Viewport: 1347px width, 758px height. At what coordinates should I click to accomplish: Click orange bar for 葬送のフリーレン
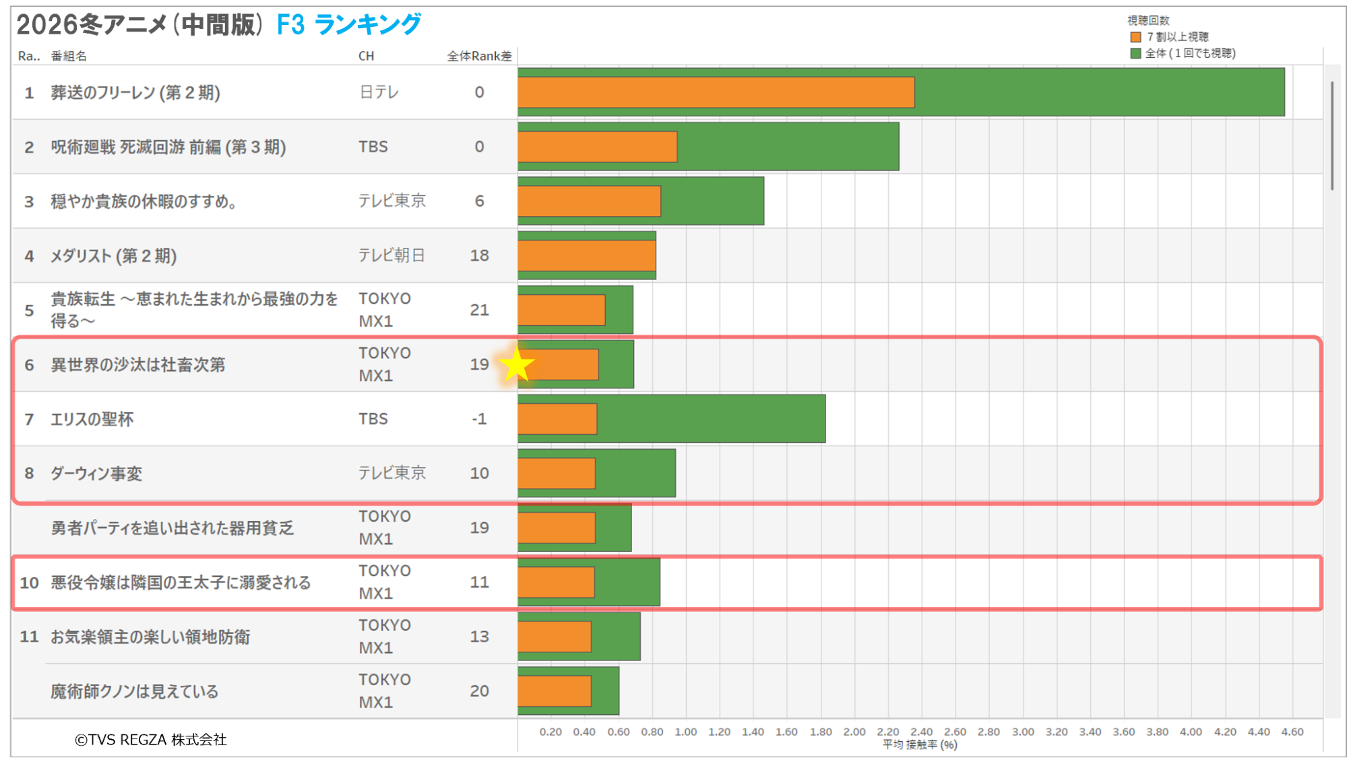[x=716, y=93]
